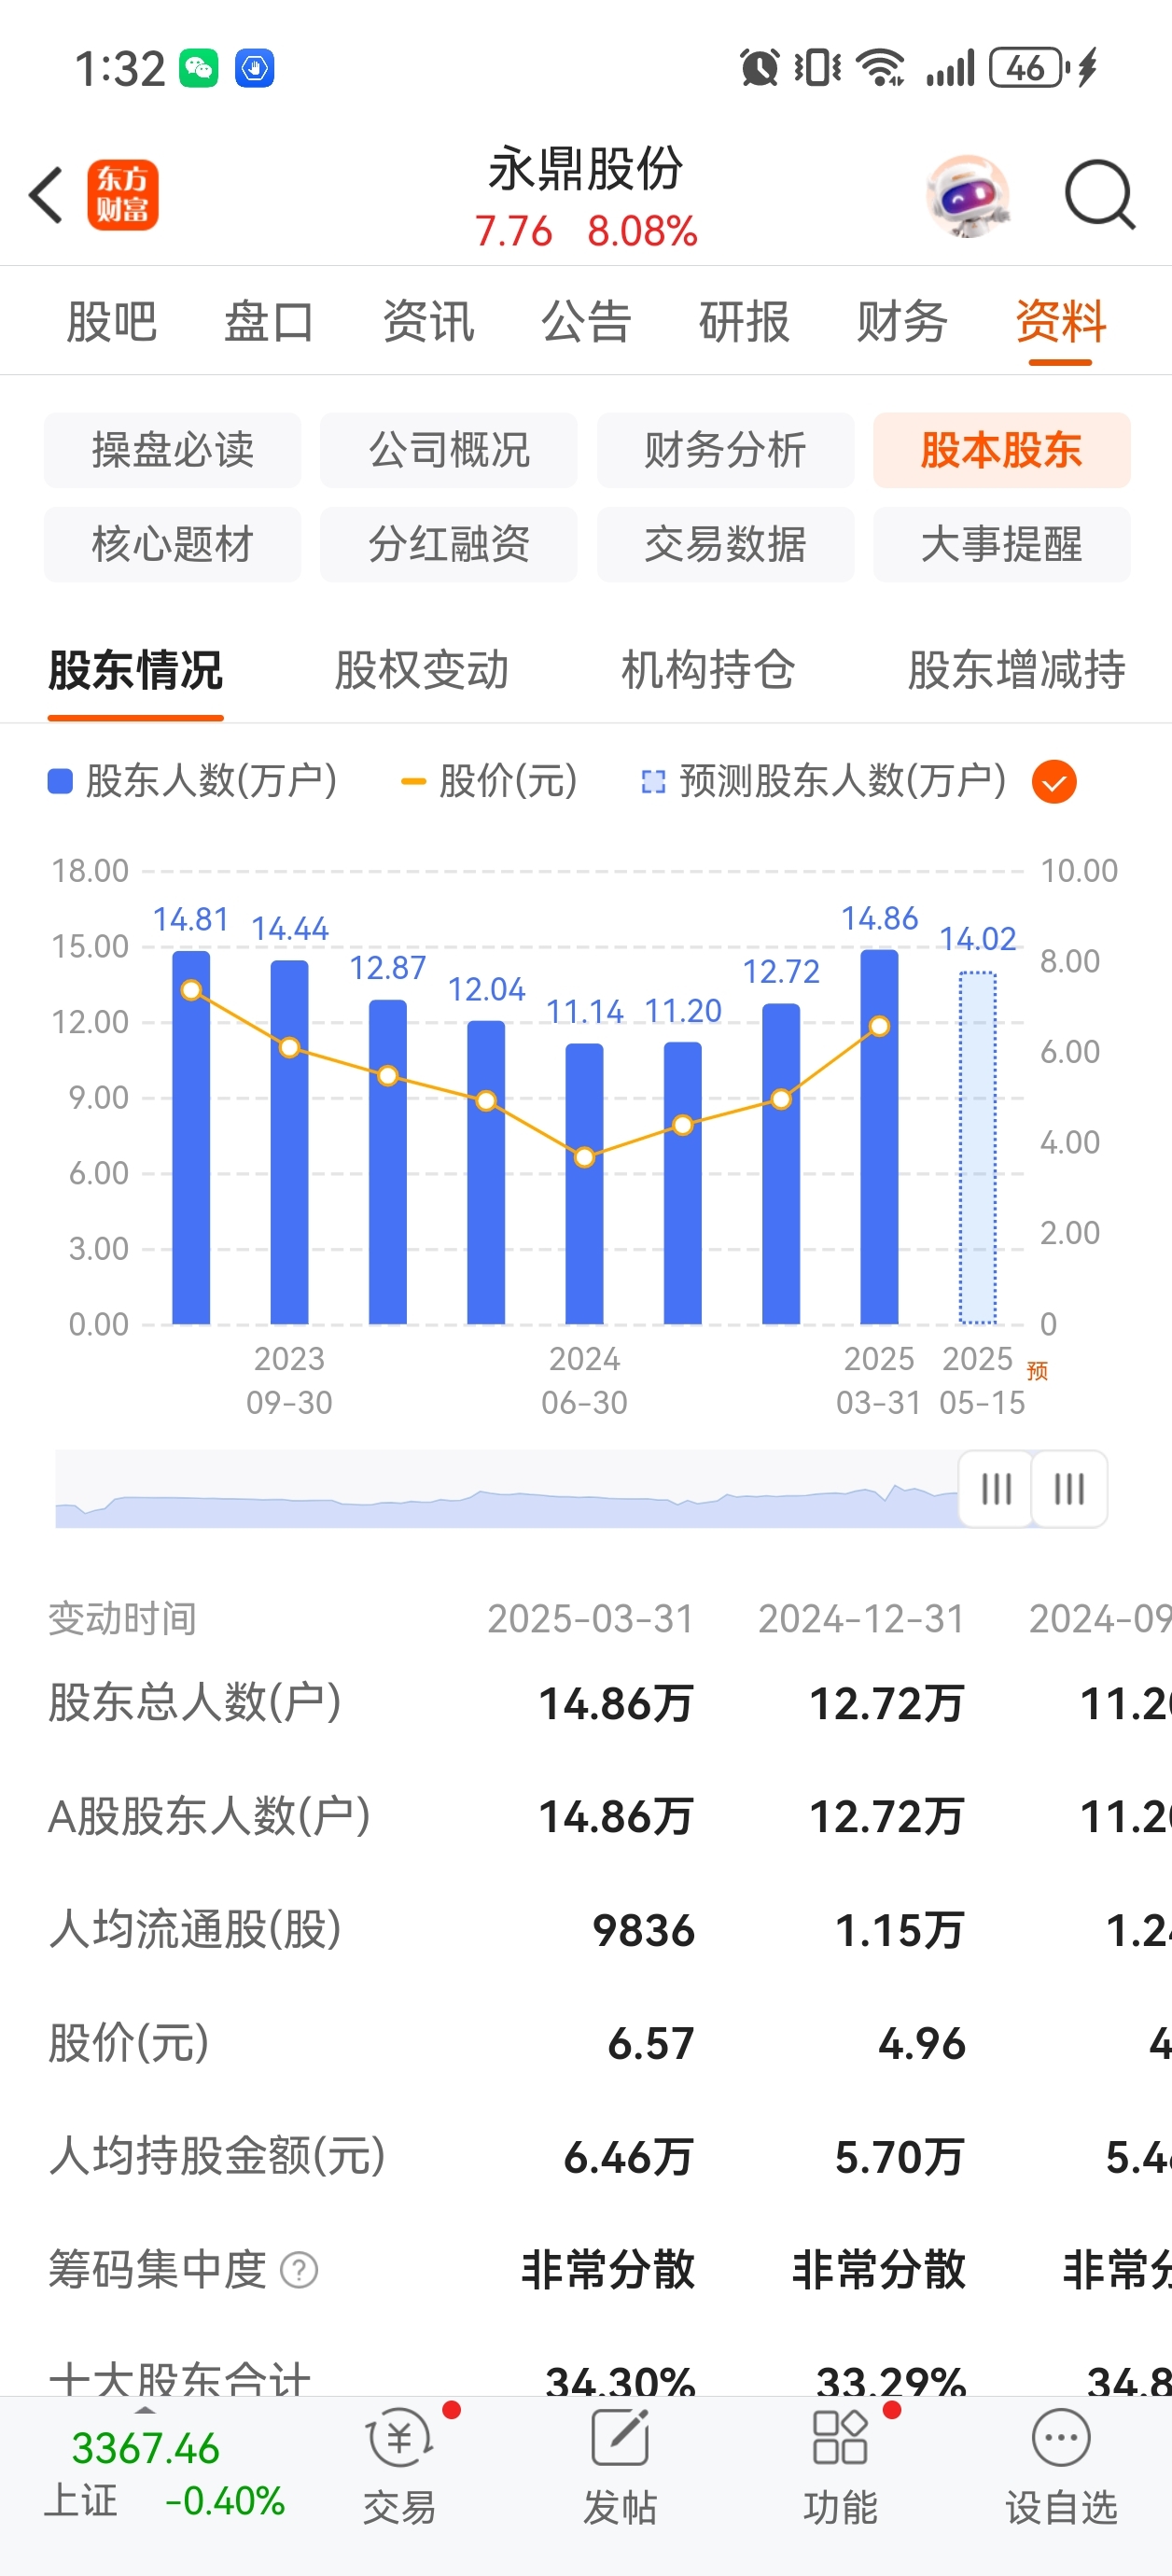The width and height of the screenshot is (1172, 2576).
Task: Grab the right handle of chart range slider
Action: point(1069,1489)
